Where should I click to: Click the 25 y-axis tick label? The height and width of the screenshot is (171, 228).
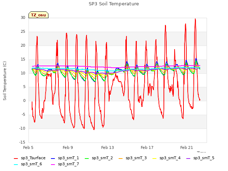pos(23,32)
